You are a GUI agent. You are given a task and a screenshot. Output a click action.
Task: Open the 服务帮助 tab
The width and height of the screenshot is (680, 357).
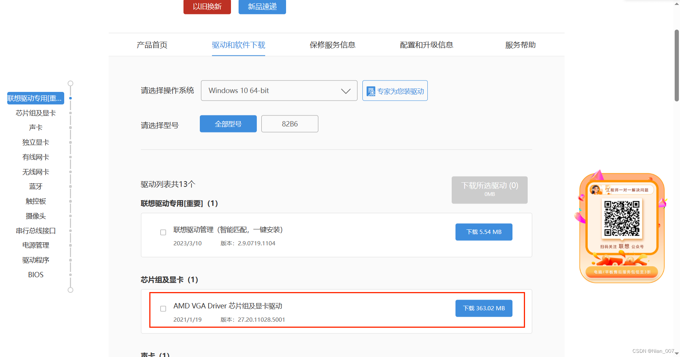(x=520, y=45)
